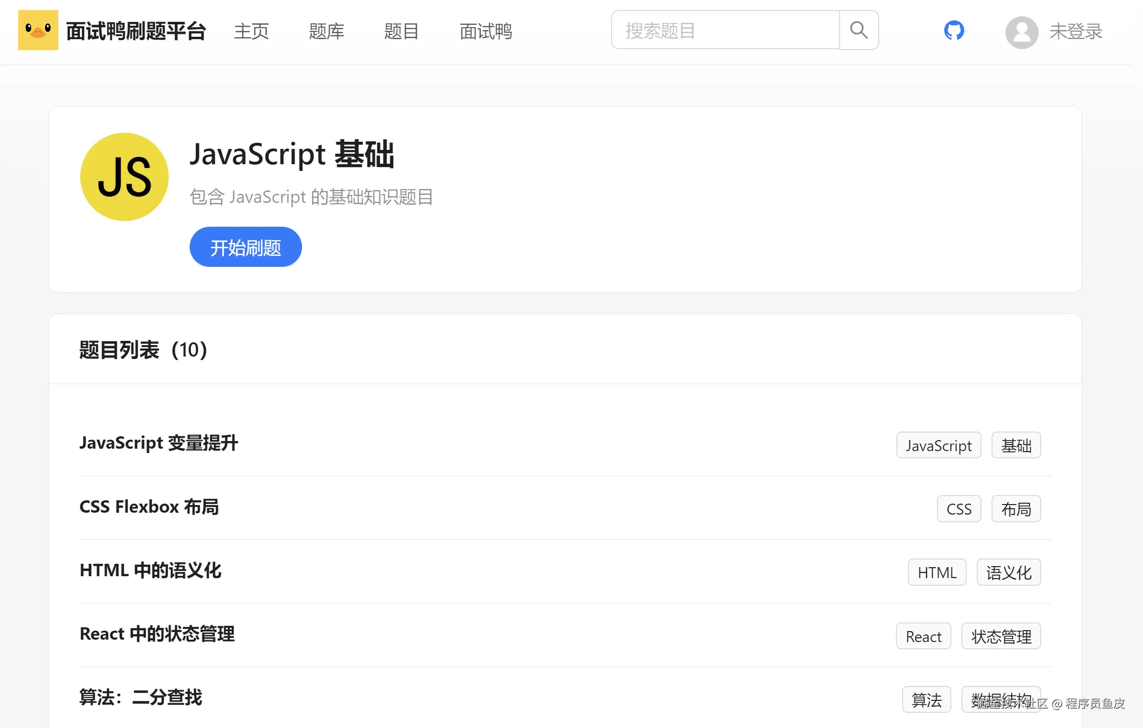This screenshot has height=728, width=1143.
Task: Click the 开始刷题 button
Action: [246, 247]
